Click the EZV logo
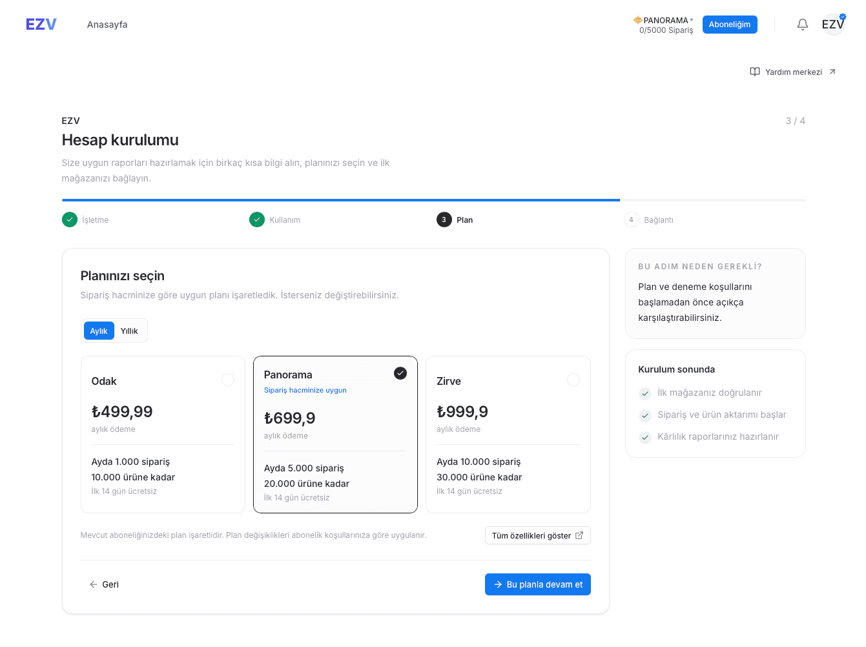Viewport: 866px width, 647px height. pyautogui.click(x=41, y=25)
